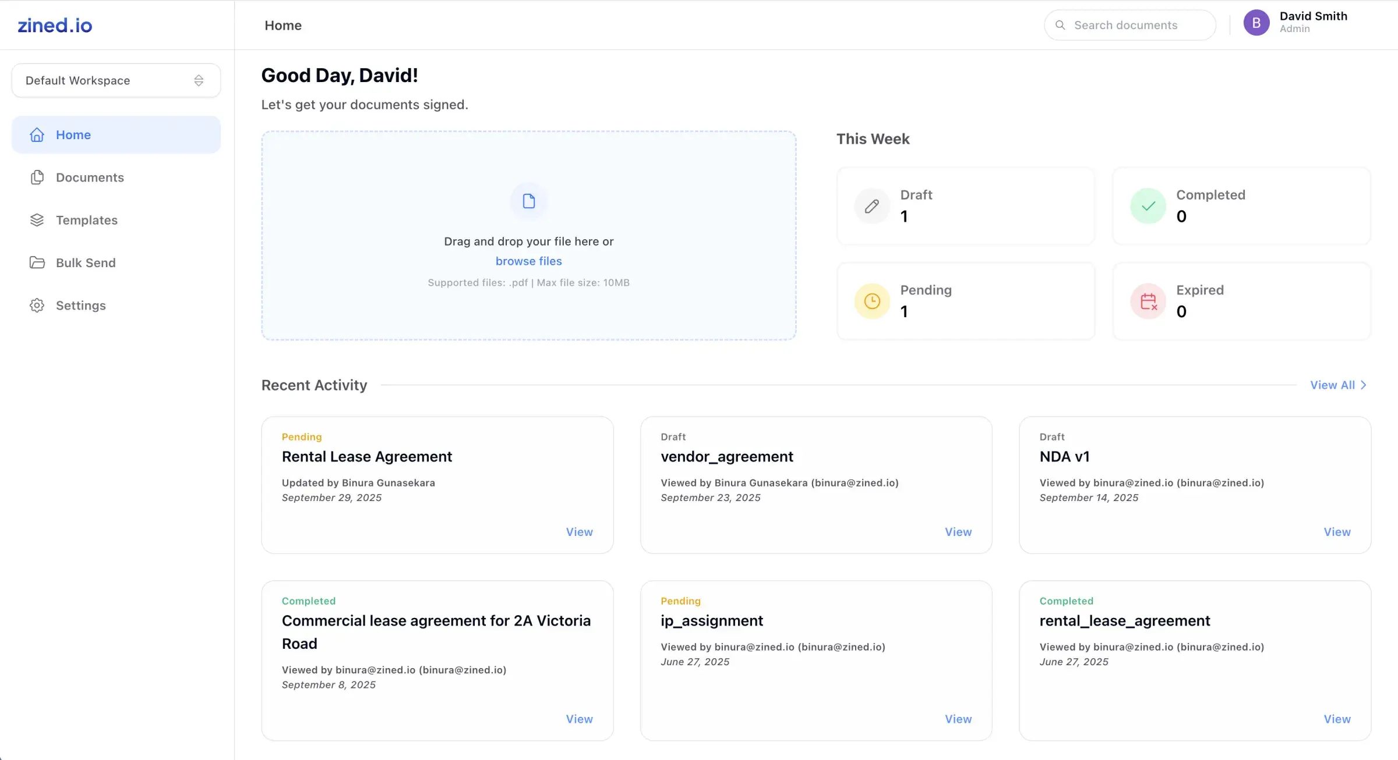Screen dimensions: 1398x760
Task: Open the David Smith profile avatar menu
Action: tap(1256, 23)
